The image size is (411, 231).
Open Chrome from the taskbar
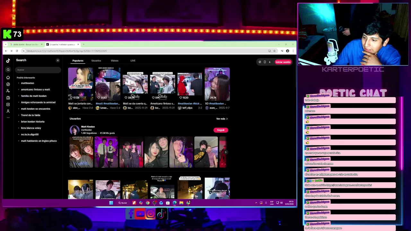(147, 203)
